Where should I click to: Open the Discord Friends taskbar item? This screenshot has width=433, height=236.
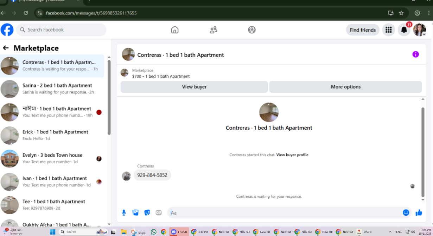179,232
